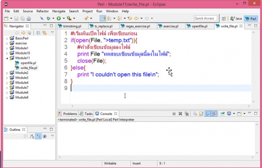The image size is (262, 168).
Task: Open the Outline view menu dropdown
Action: [x=52, y=136]
